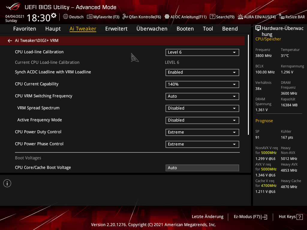This screenshot has height=230, width=307.
Task: Click the 1.296 V Kernspannung value
Action: [287, 72]
